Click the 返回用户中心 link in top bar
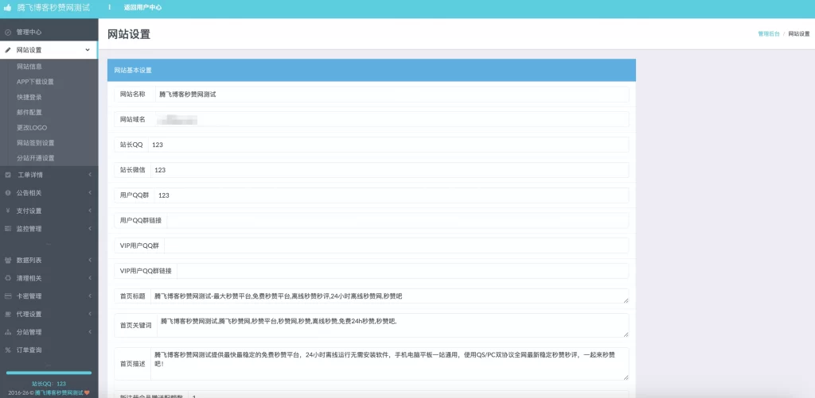 click(x=142, y=7)
